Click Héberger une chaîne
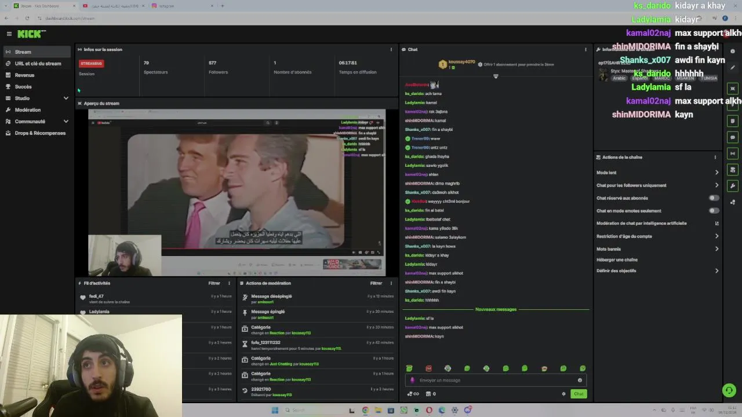 pos(617,260)
